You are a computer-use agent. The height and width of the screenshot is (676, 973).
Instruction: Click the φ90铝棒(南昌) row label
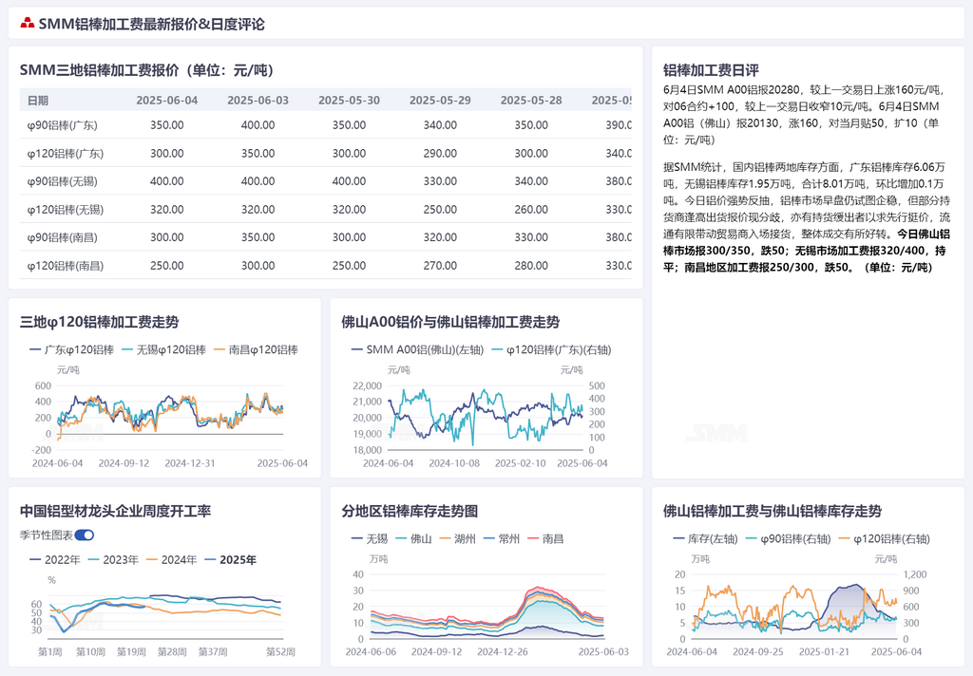tap(62, 237)
